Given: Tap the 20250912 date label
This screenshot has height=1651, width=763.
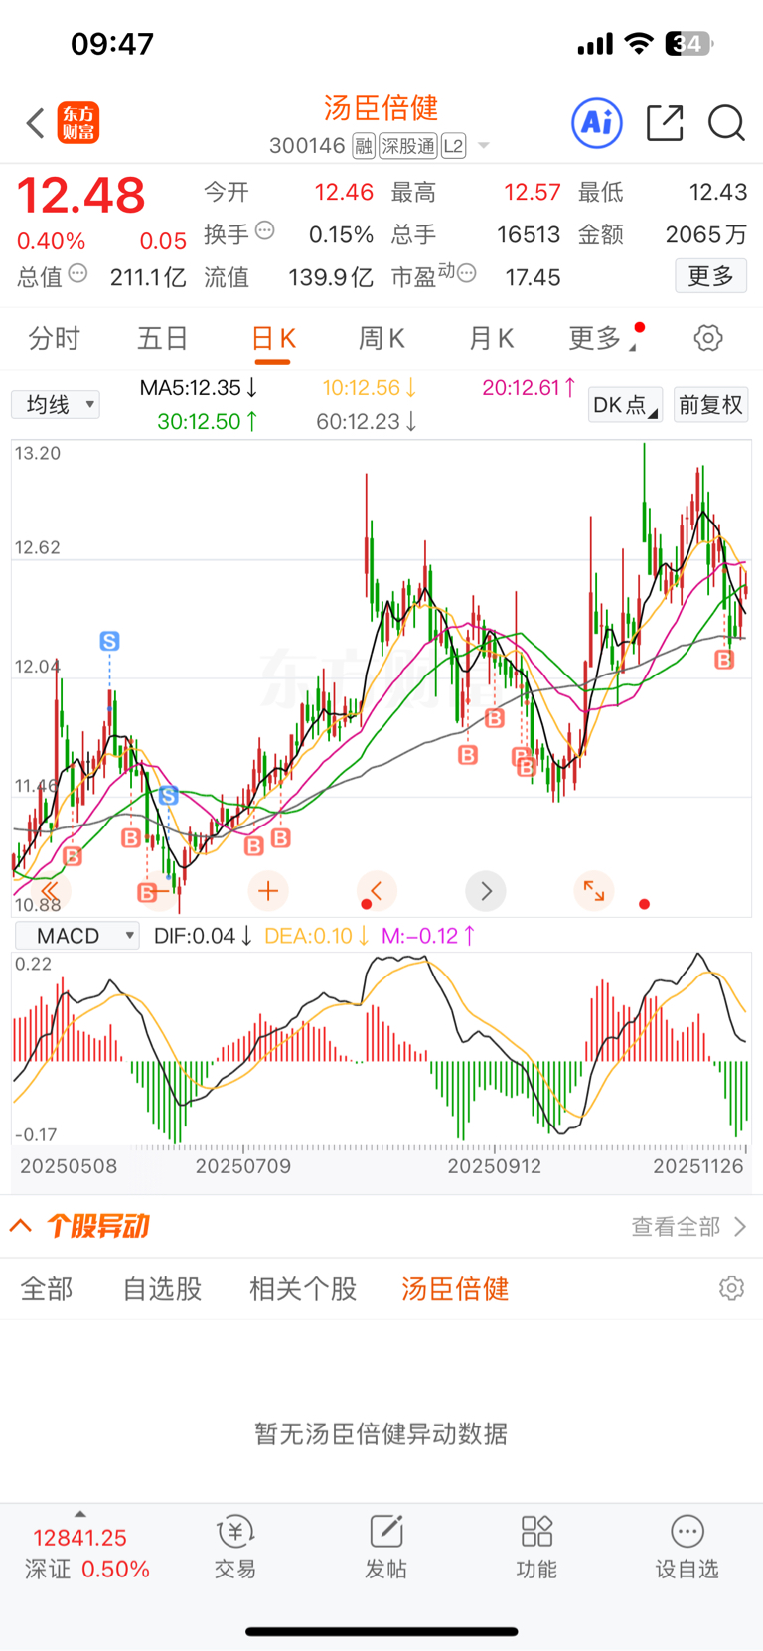Looking at the screenshot, I should (494, 1166).
